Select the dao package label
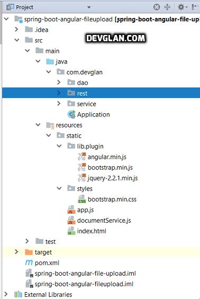Screen dimensions: 200x299 tap(83, 83)
